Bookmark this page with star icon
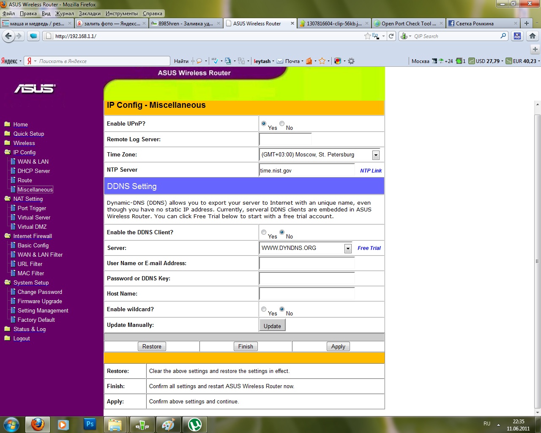Screen dimensions: 541x433 pyautogui.click(x=368, y=36)
